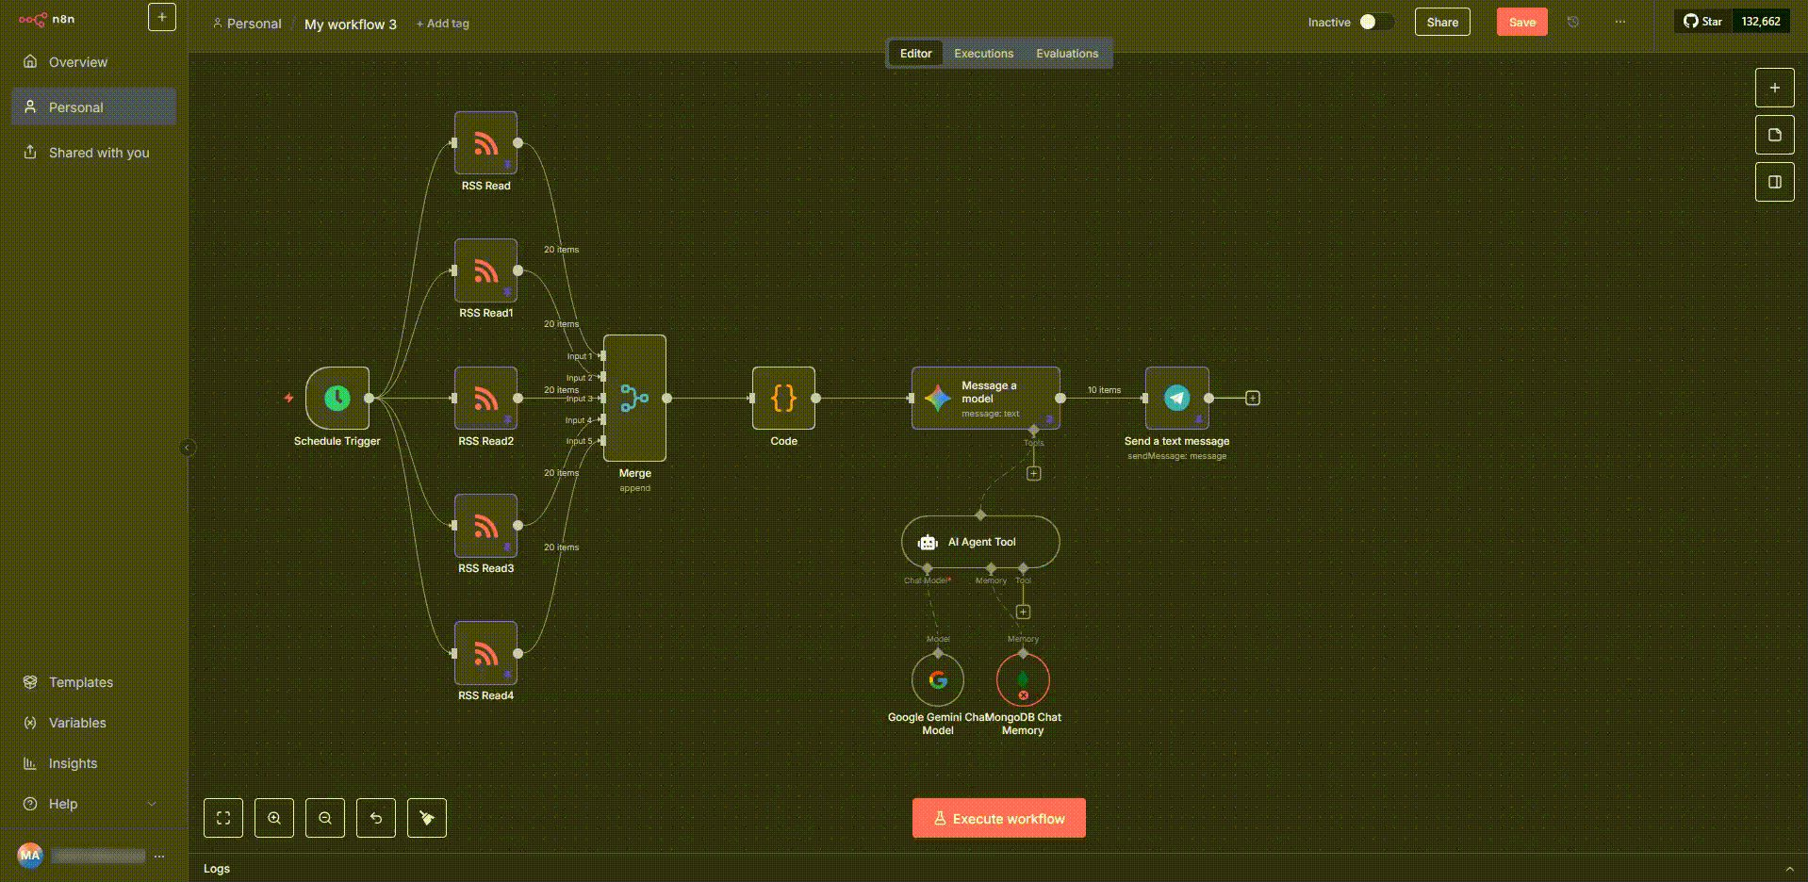Open the Google Gemini Chat Model node
1808x882 pixels.
(x=937, y=679)
